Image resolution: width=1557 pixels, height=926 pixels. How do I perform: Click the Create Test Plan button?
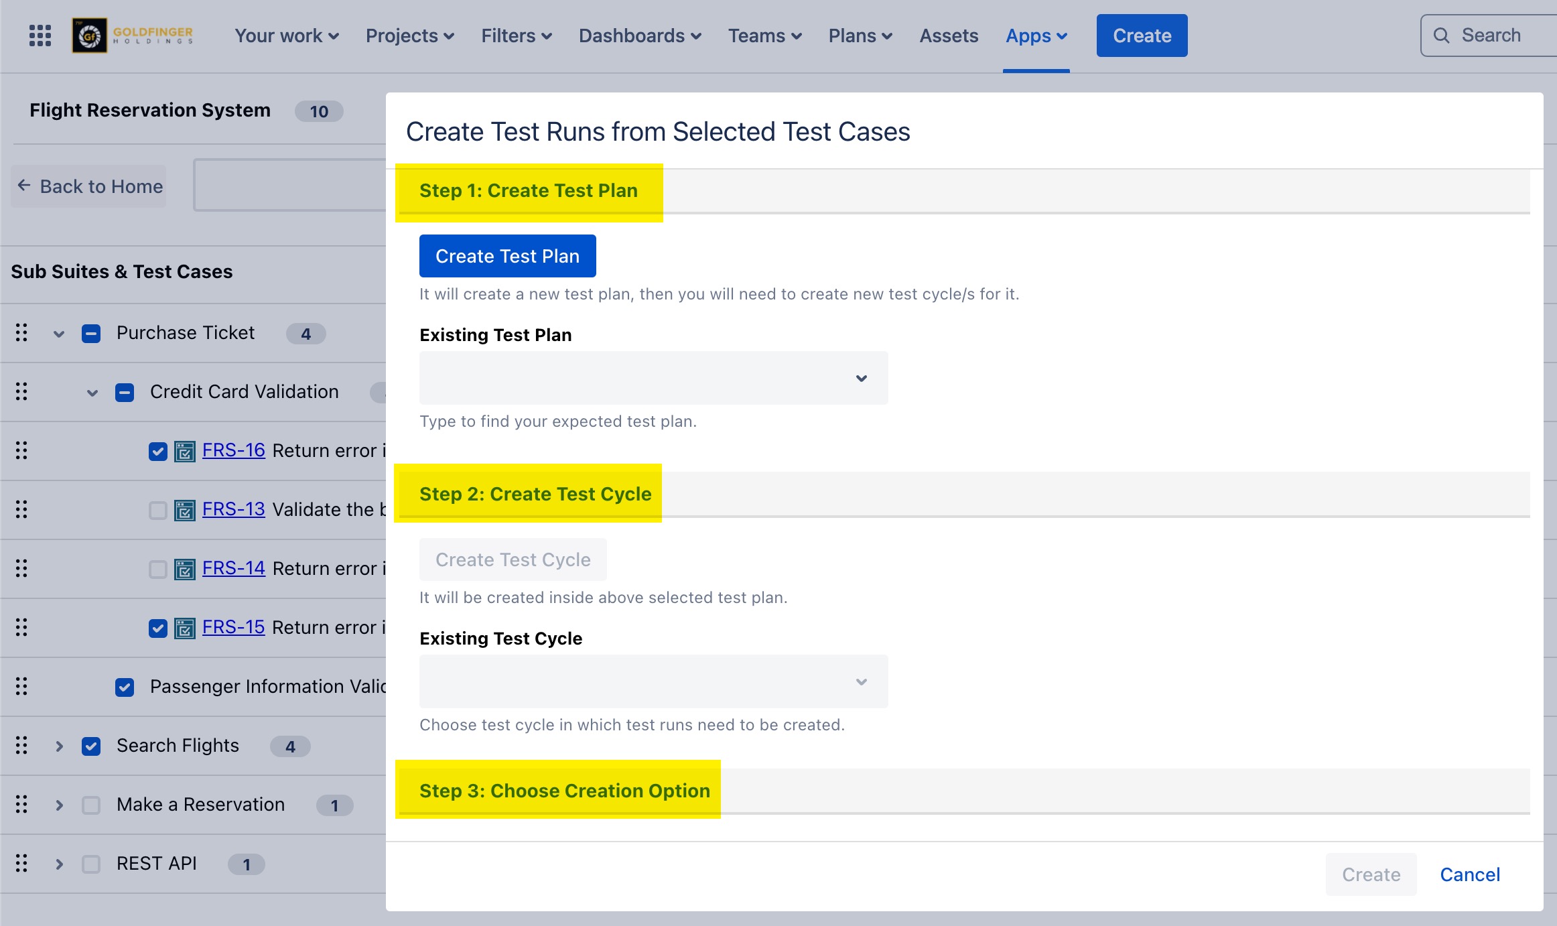pos(507,255)
